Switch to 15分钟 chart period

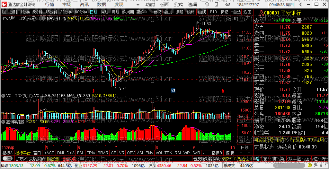(x=51, y=12)
